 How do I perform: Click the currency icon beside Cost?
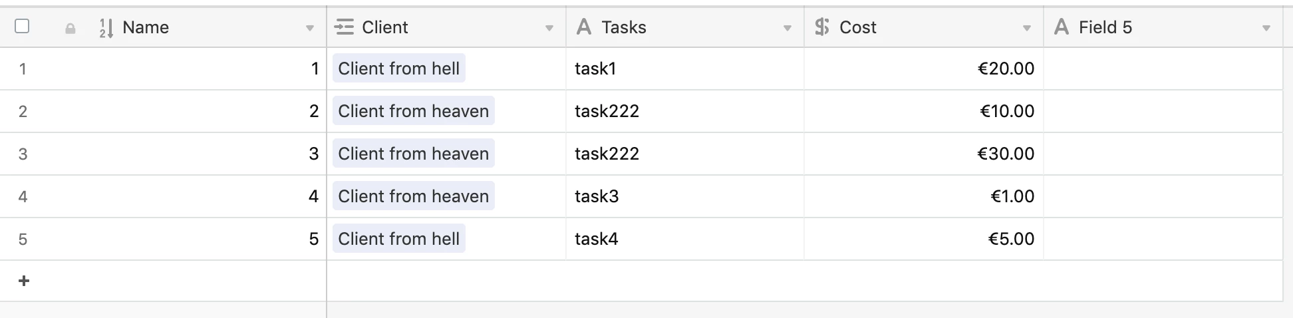[x=822, y=27]
